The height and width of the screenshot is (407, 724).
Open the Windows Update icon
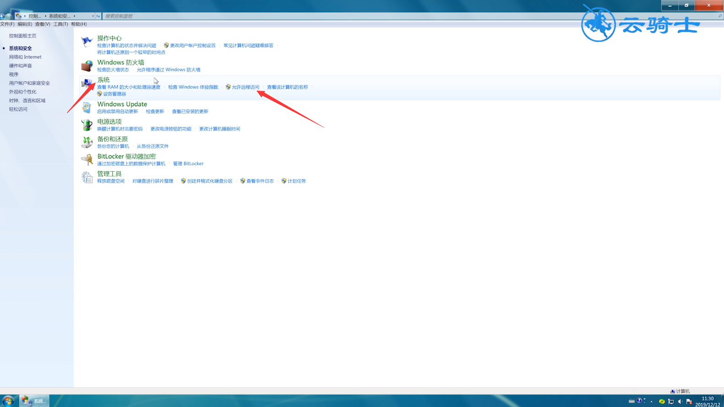87,108
